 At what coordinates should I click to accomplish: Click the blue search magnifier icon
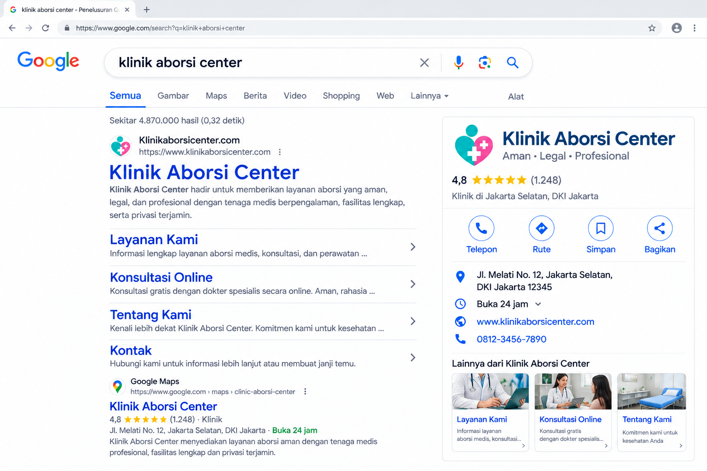[513, 63]
